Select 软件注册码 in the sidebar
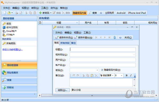159x102 pixels. click(10, 27)
